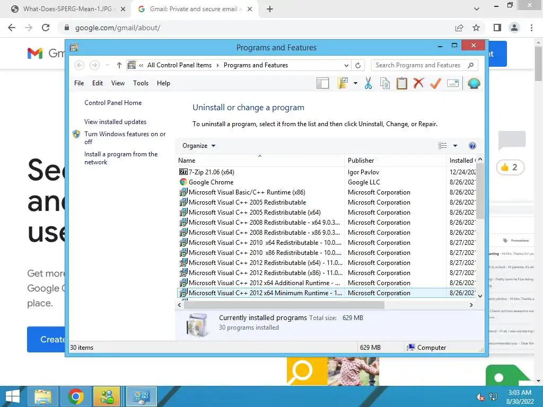Open the View menu
This screenshot has width=543, height=407.
[x=118, y=83]
